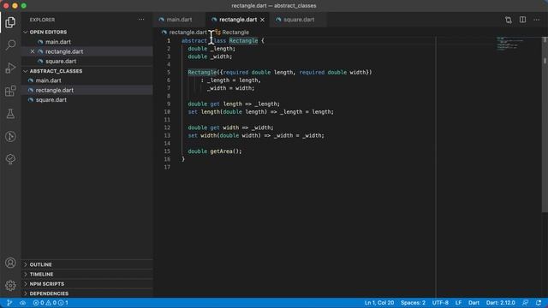Image resolution: width=548 pixels, height=308 pixels.
Task: Click the Explorer more actions ellipsis
Action: click(x=141, y=20)
